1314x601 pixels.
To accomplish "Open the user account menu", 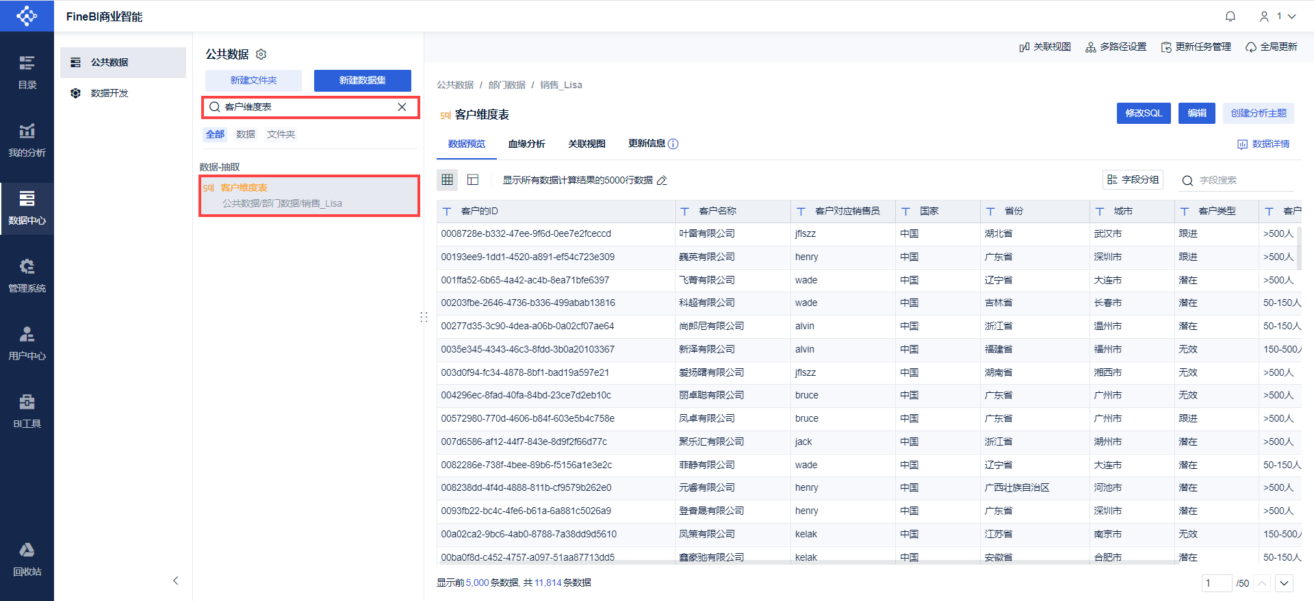I will (1277, 16).
